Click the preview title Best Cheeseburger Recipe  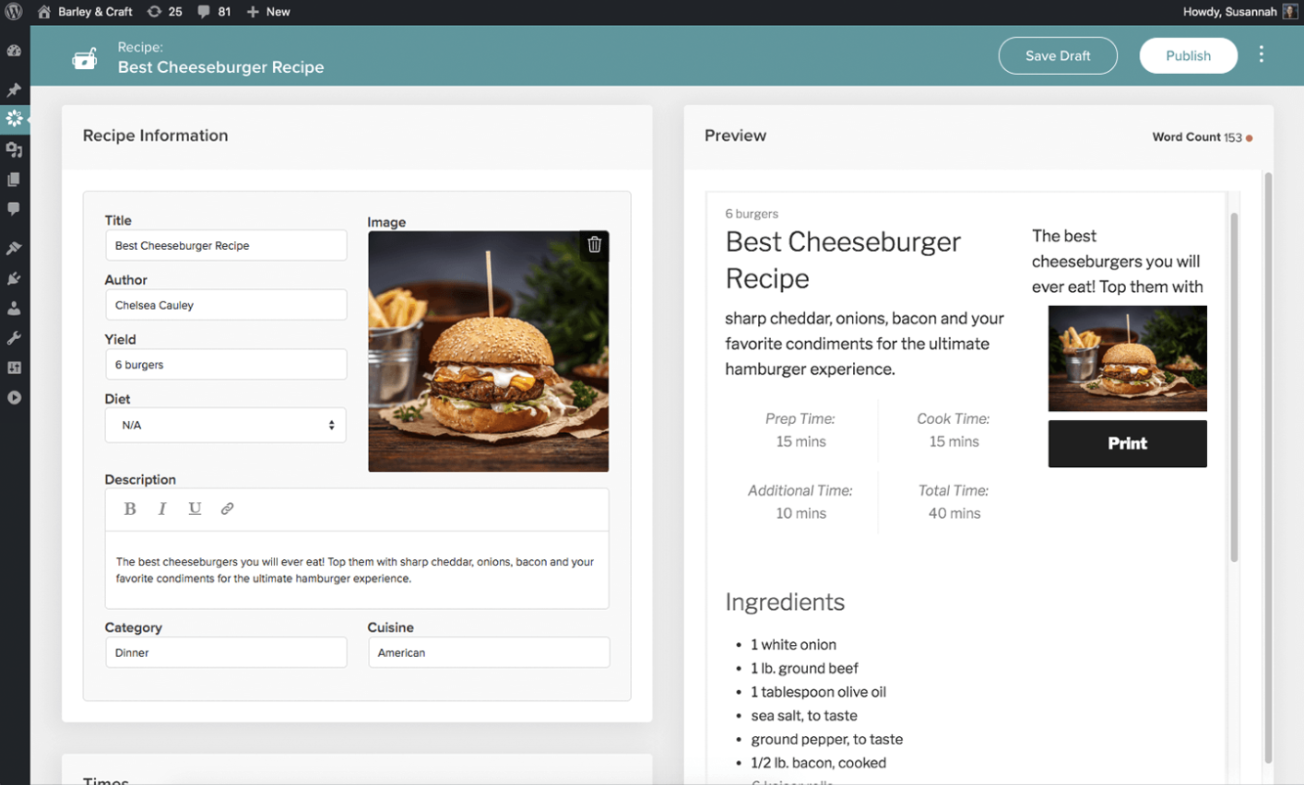click(x=843, y=260)
